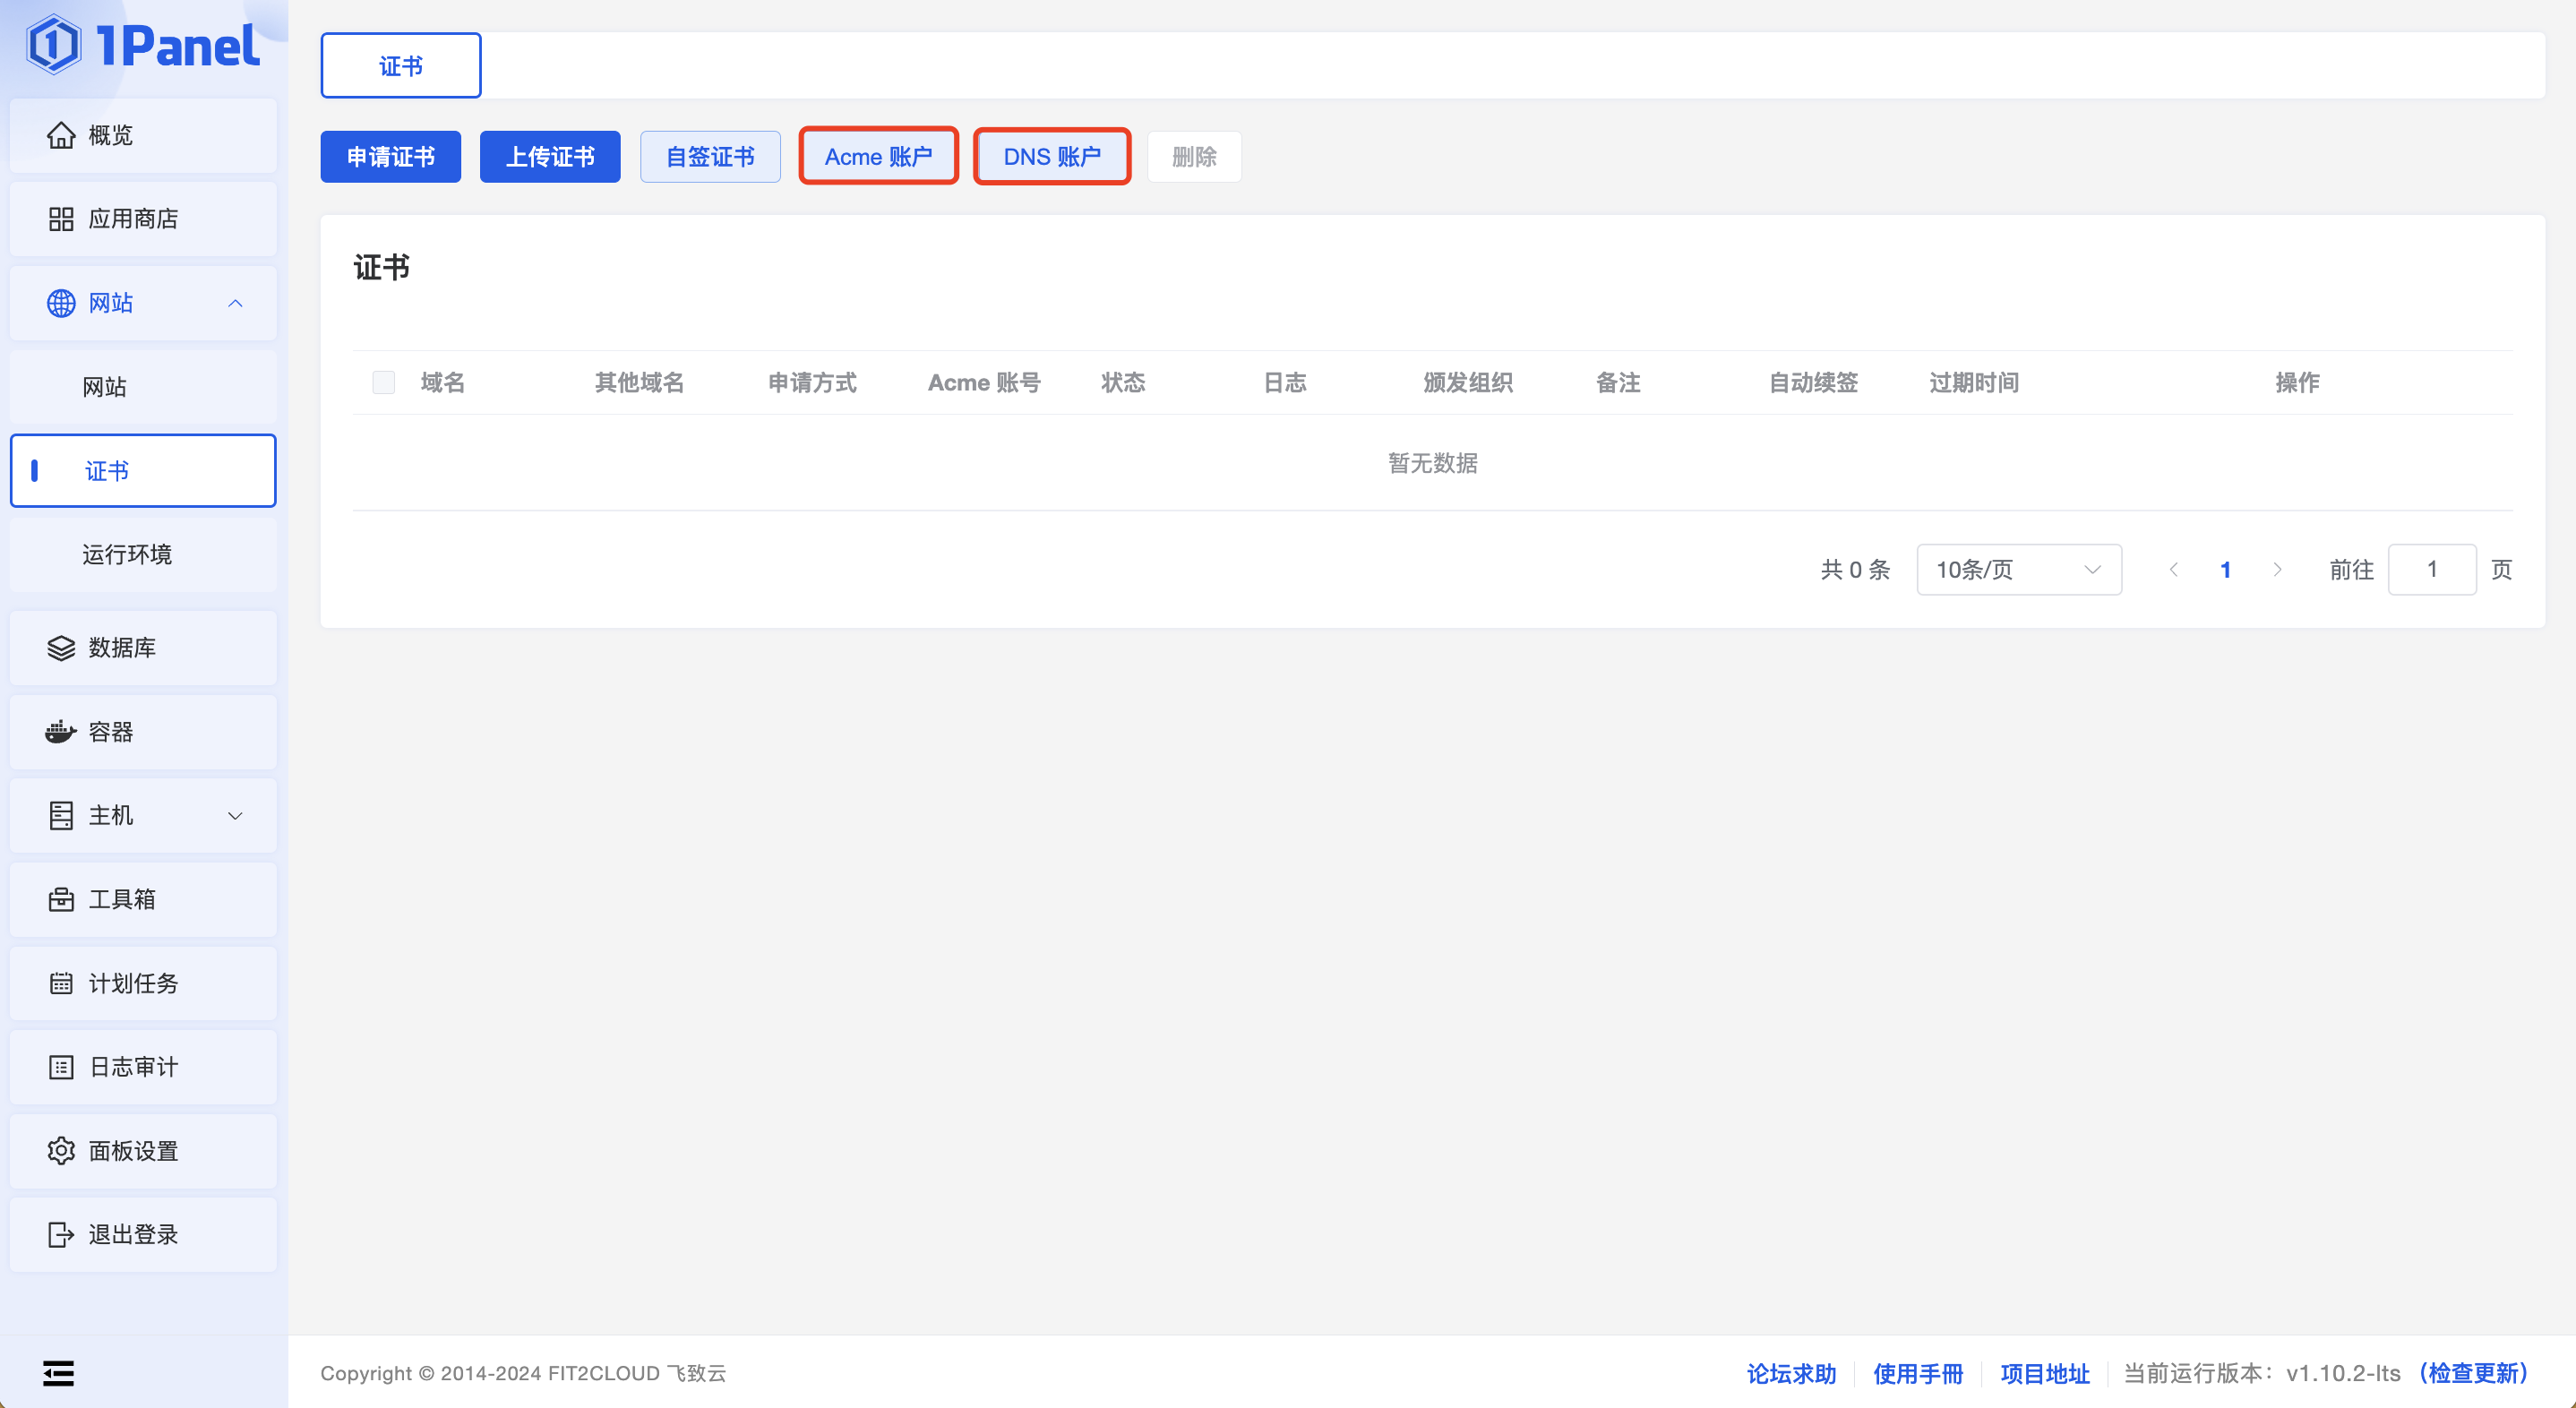
Task: Select all rows with header checkbox
Action: click(383, 383)
